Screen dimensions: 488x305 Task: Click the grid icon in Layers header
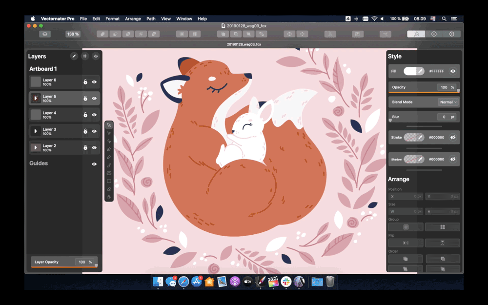coord(84,56)
